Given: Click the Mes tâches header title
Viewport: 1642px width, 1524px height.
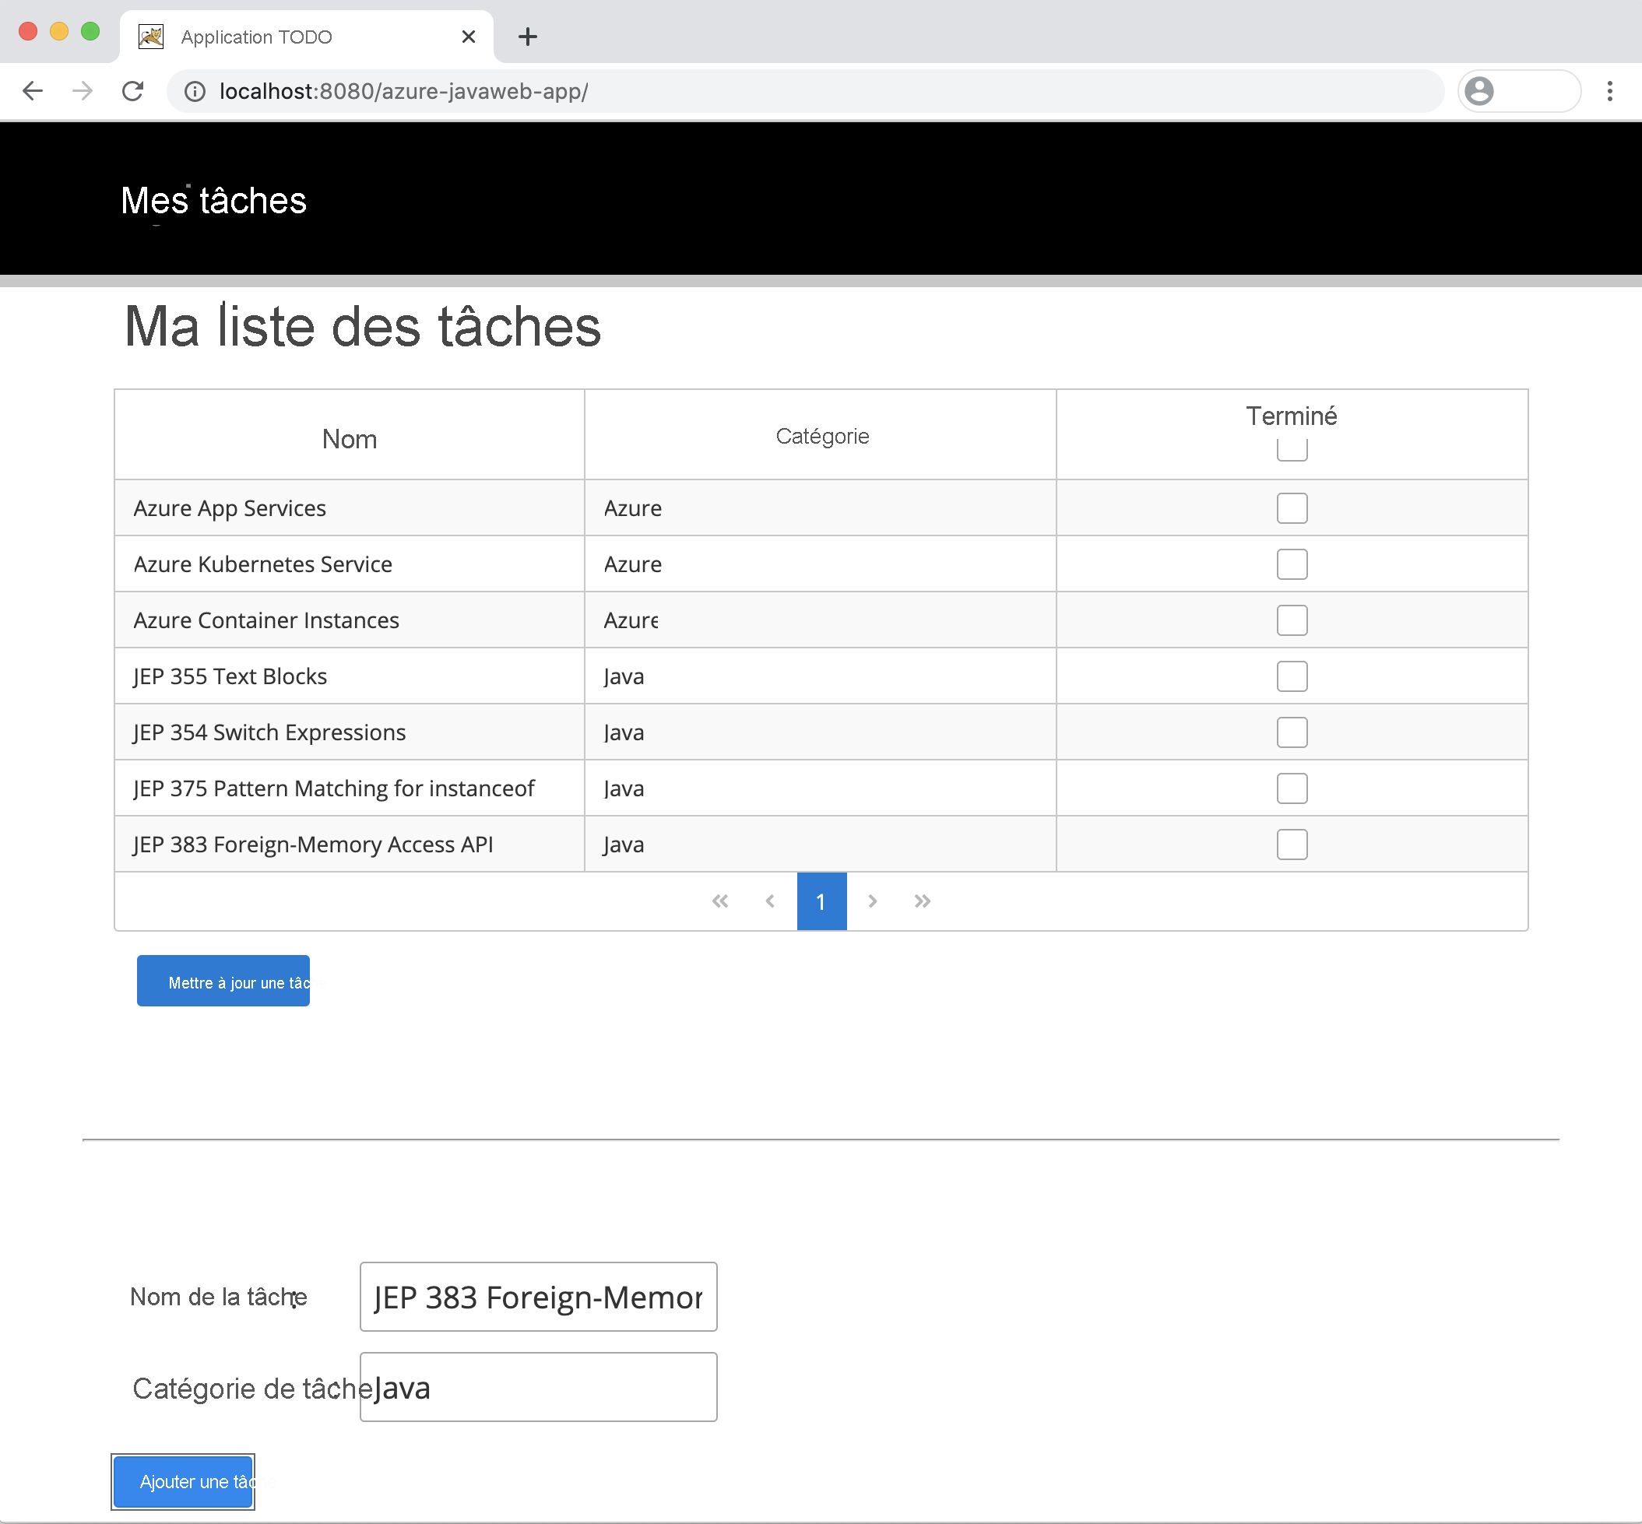Looking at the screenshot, I should click(213, 200).
